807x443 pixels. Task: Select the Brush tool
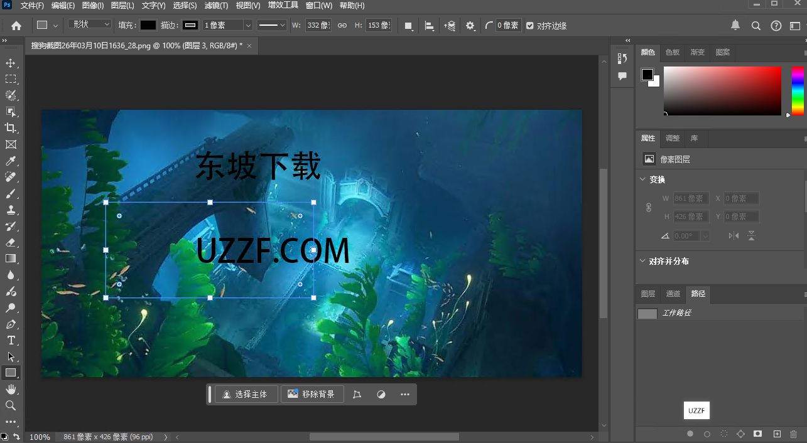[x=11, y=194]
